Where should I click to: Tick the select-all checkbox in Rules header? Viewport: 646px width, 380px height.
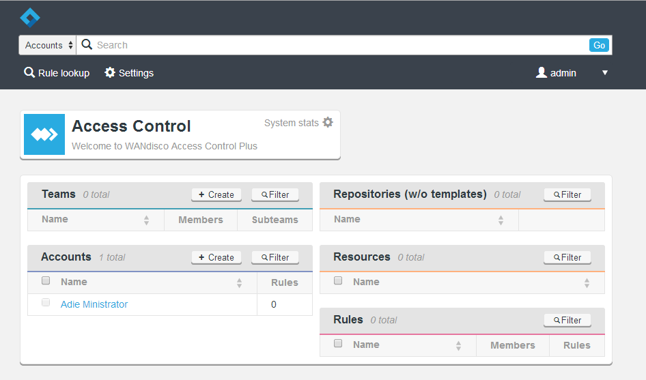tap(338, 343)
